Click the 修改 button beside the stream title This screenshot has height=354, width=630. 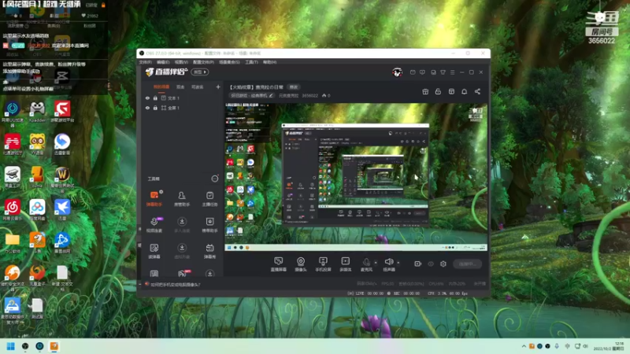pyautogui.click(x=294, y=87)
